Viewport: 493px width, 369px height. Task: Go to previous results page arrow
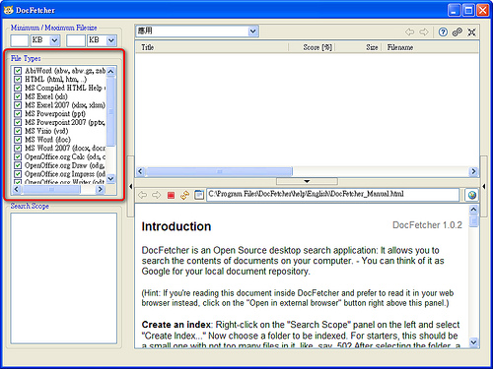click(x=409, y=32)
